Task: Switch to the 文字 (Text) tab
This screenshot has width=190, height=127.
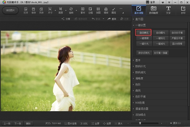Action: point(168,10)
